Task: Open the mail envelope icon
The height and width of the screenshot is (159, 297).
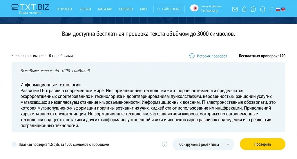Action: click(235, 9)
